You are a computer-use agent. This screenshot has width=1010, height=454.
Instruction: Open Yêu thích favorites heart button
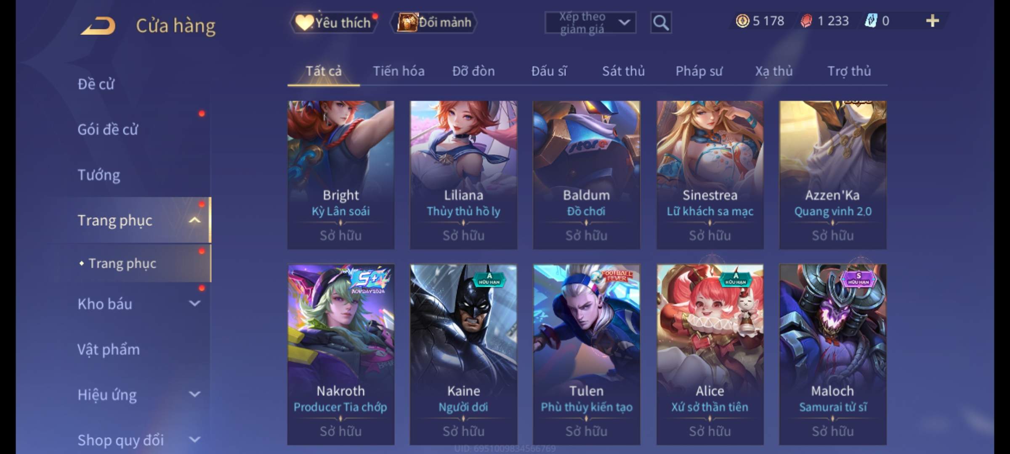coord(334,22)
